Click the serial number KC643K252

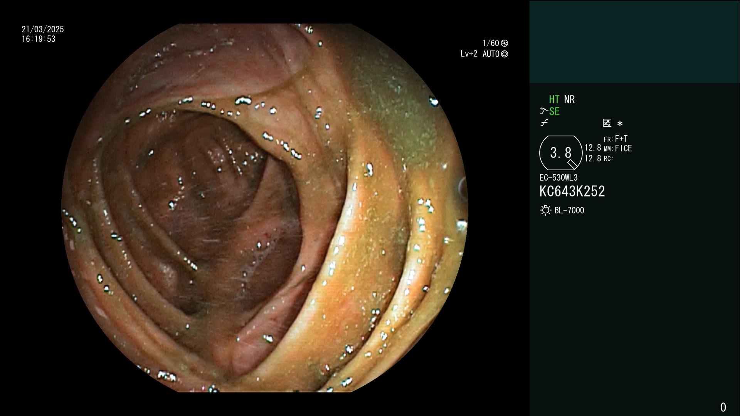click(x=572, y=191)
